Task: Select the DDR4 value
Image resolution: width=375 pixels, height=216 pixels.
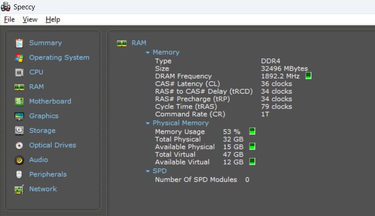Action: coord(271,61)
